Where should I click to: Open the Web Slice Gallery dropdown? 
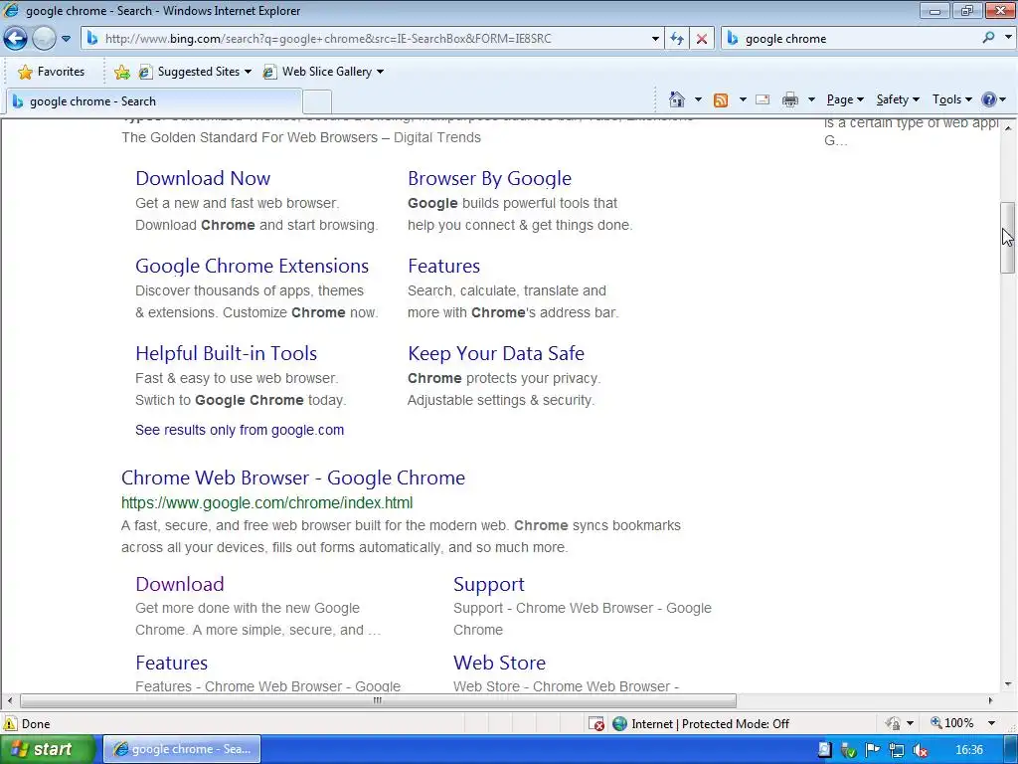click(x=323, y=72)
